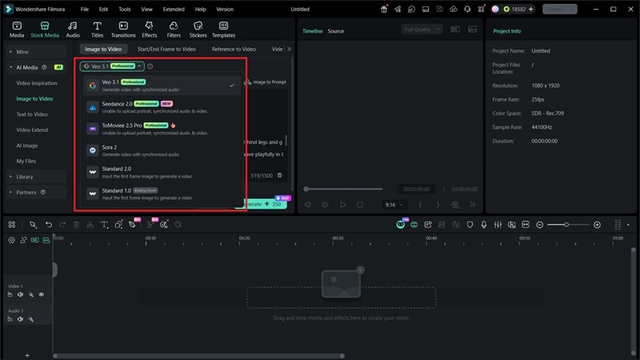The image size is (640, 360).
Task: Toggle visibility of Video 1 track
Action: pyautogui.click(x=42, y=295)
